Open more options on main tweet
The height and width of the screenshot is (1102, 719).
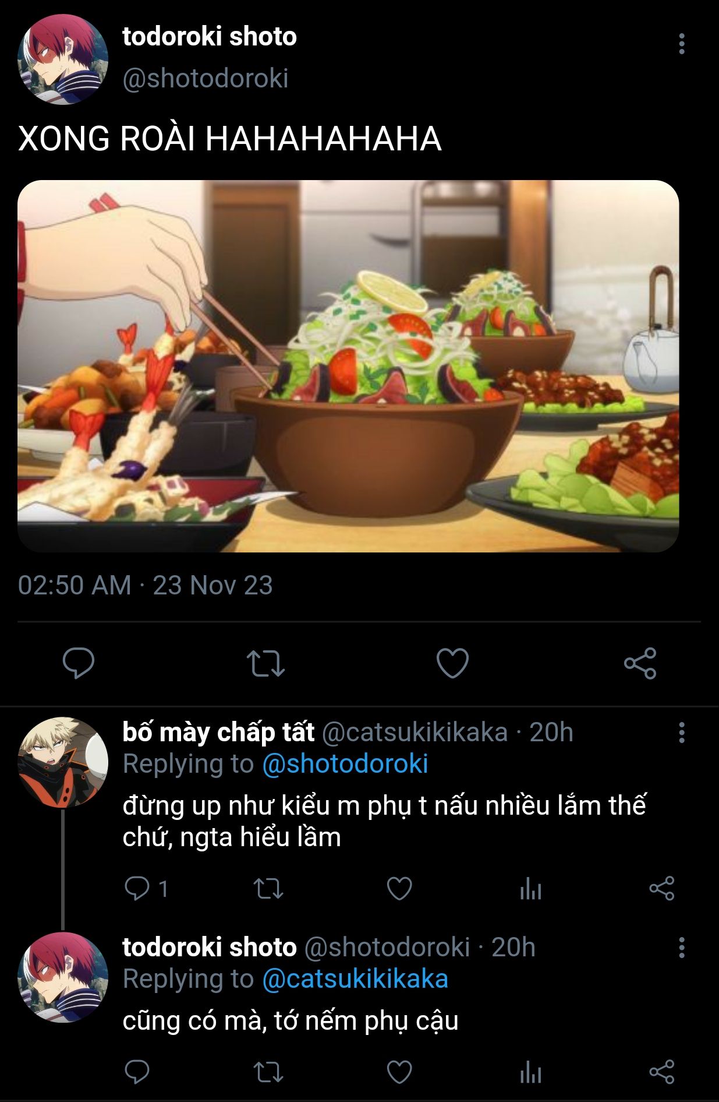point(682,44)
